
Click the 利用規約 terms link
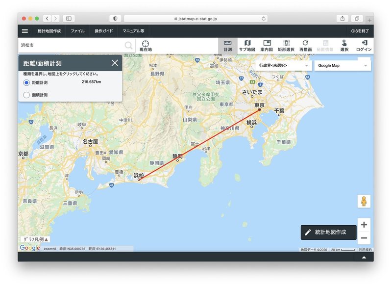(x=365, y=250)
